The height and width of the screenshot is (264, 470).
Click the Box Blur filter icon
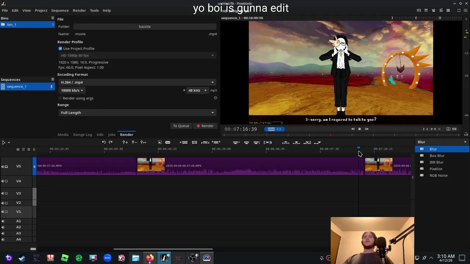[422, 155]
